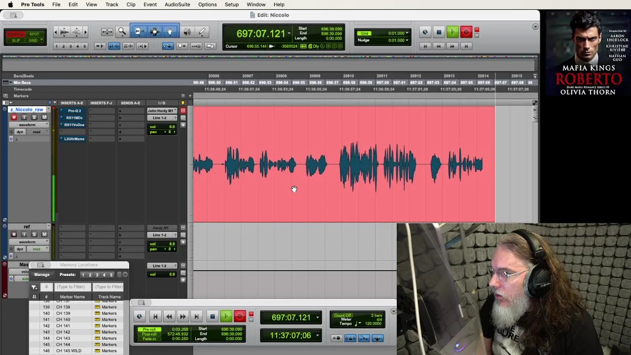Click green Play in floating Transport
The height and width of the screenshot is (355, 631).
click(x=226, y=317)
